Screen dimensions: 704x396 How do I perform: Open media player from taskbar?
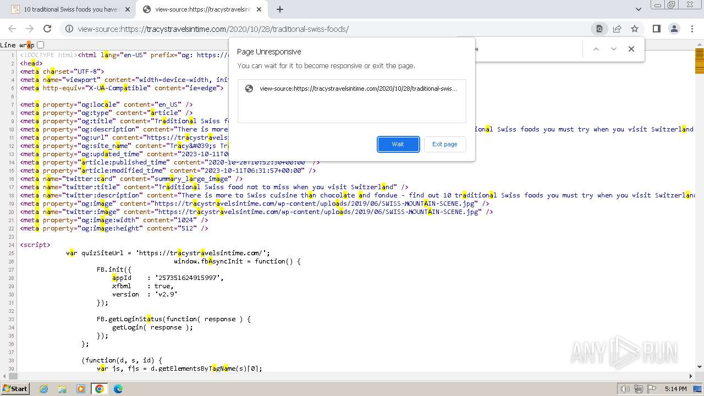[81, 389]
